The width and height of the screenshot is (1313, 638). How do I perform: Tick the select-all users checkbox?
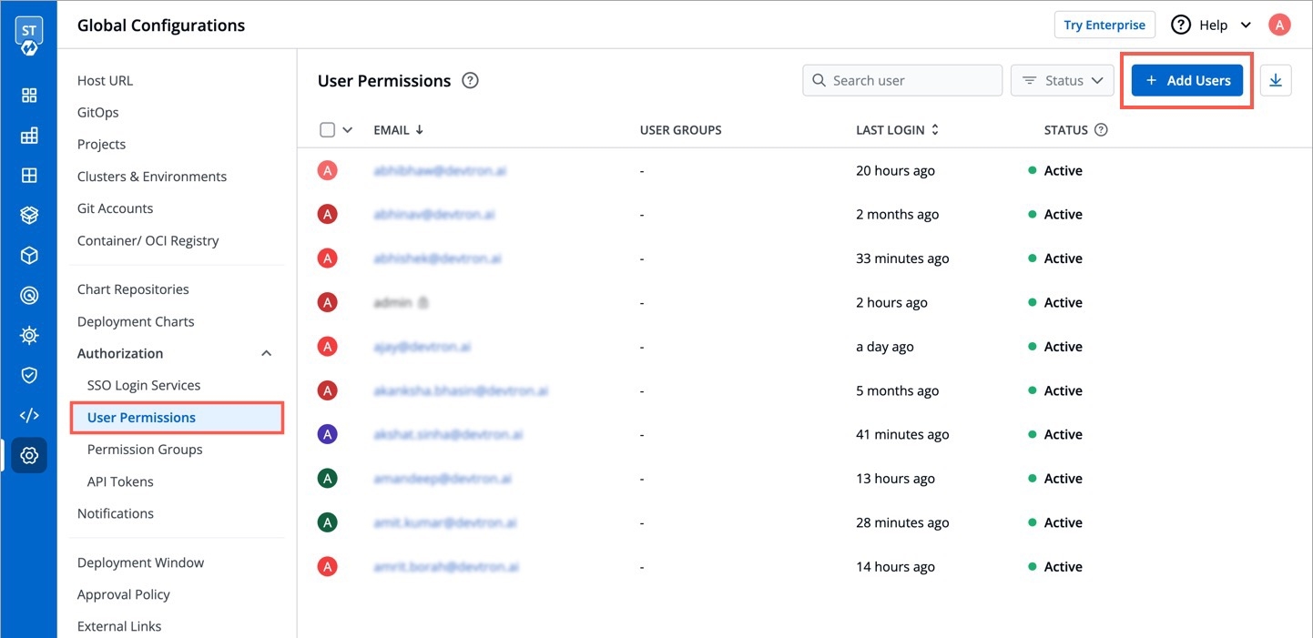coord(328,130)
